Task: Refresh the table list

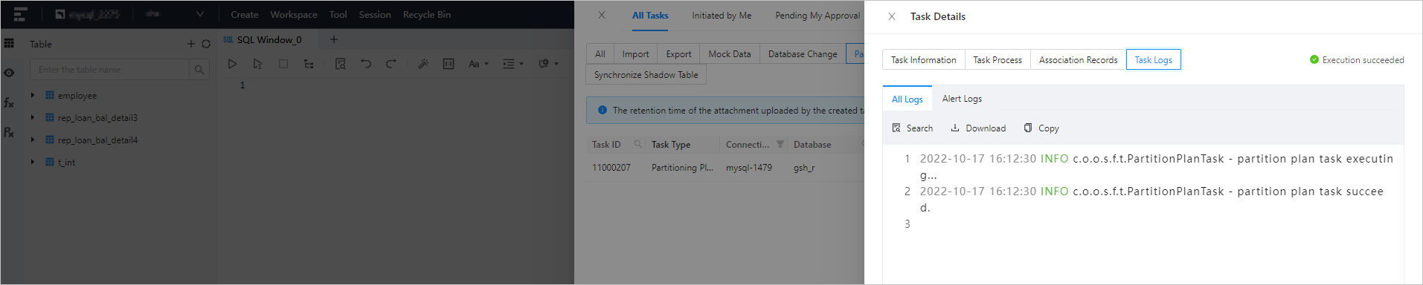Action: (206, 44)
